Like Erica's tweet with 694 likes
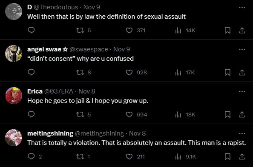The image size is (253, 167). (x=136, y=114)
